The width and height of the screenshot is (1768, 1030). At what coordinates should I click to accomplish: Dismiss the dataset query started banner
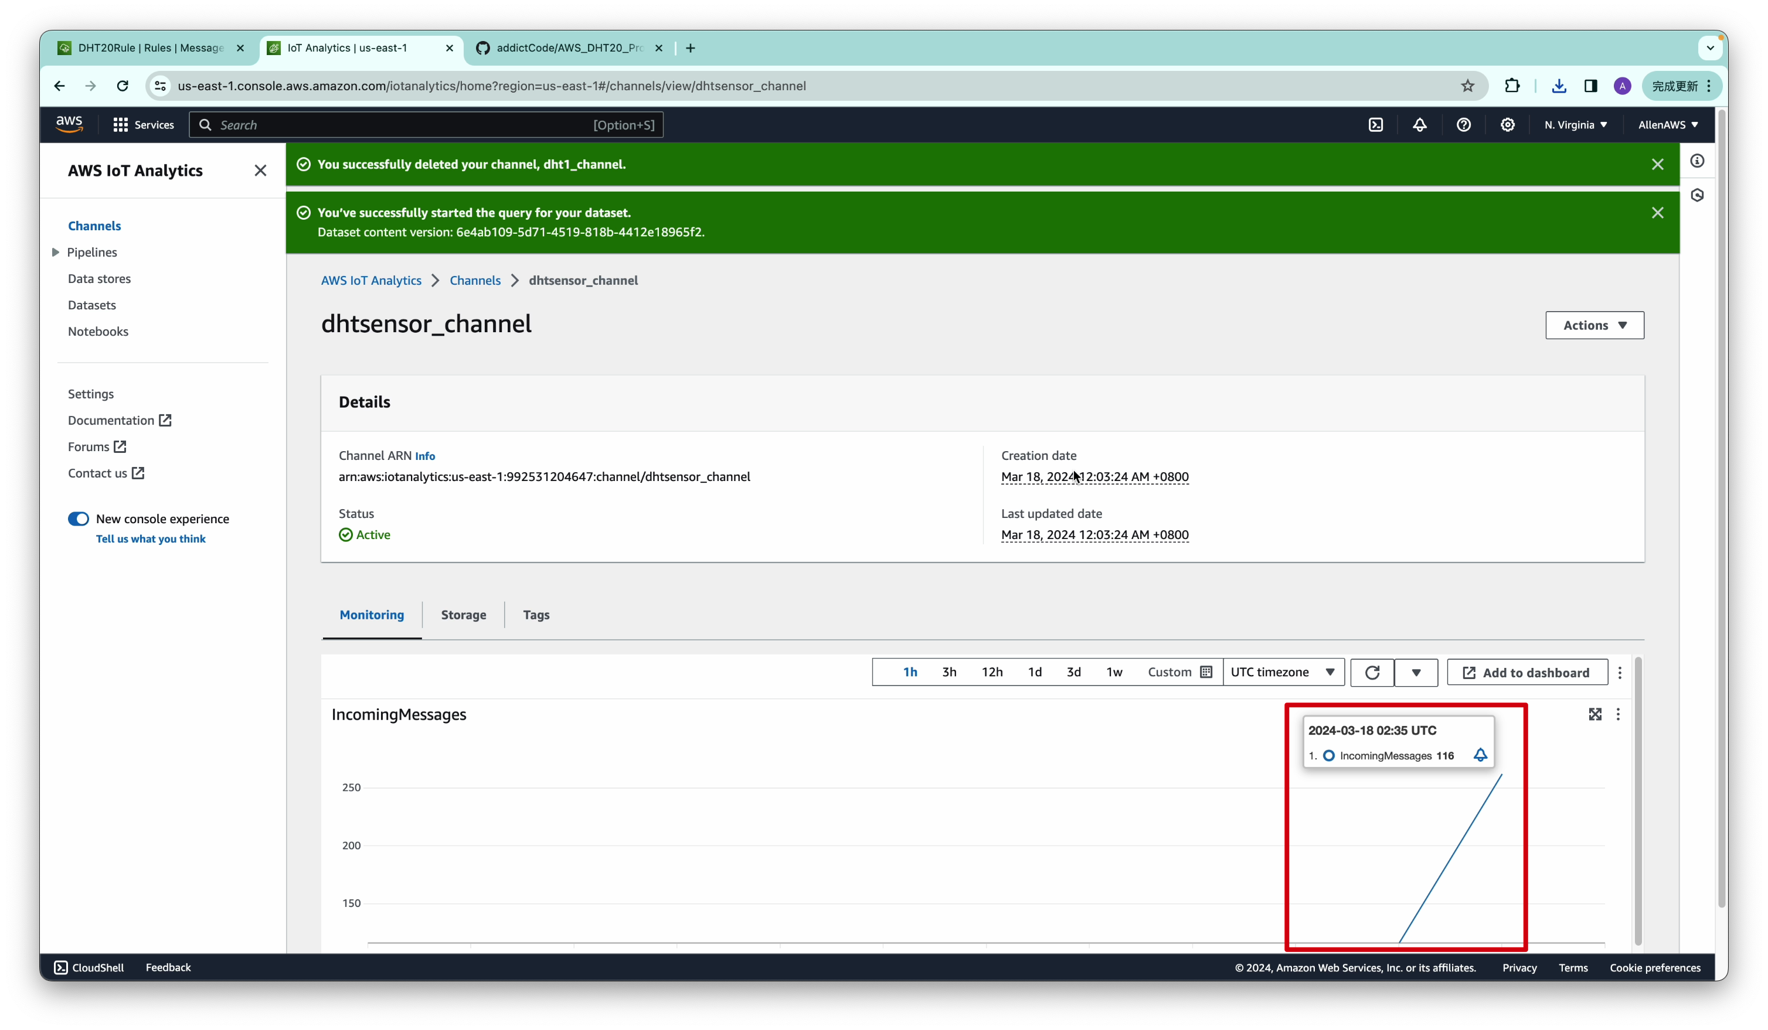coord(1657,213)
